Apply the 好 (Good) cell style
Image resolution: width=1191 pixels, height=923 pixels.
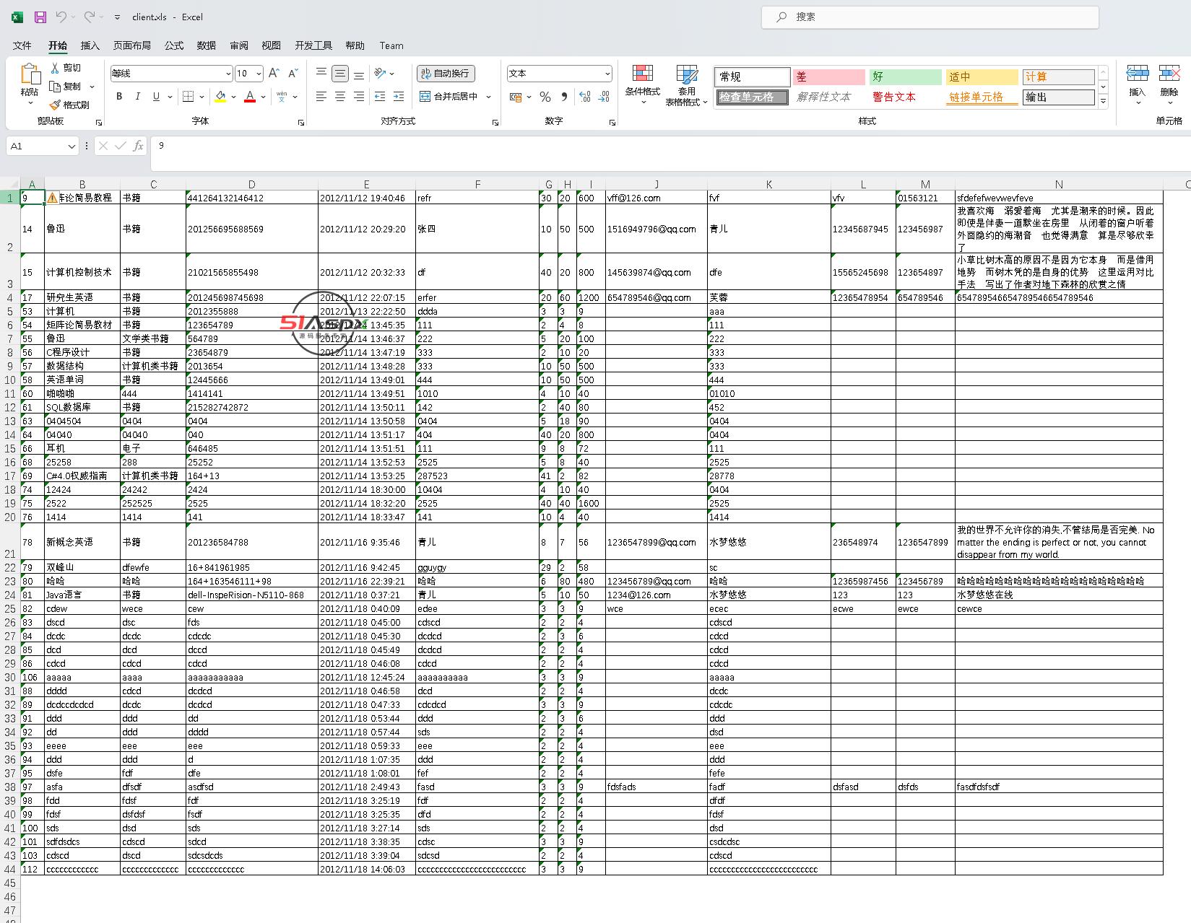[906, 76]
